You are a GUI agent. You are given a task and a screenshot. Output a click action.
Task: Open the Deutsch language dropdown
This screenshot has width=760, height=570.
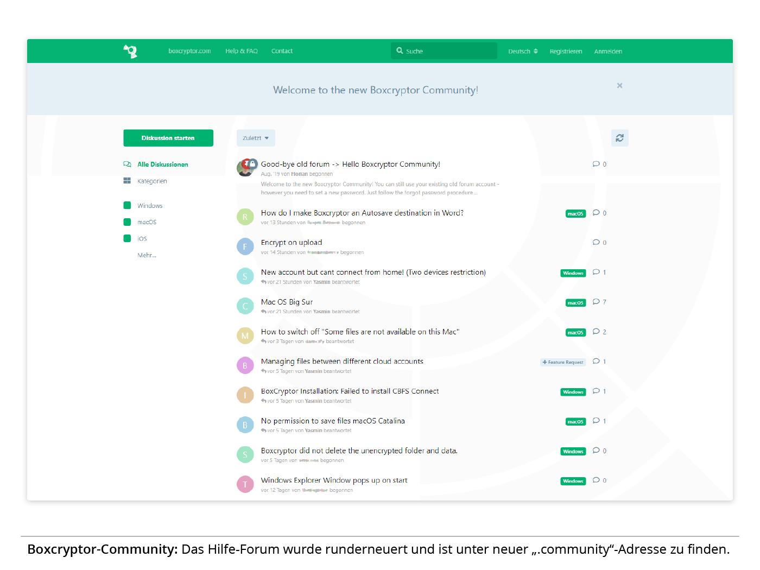(x=523, y=52)
